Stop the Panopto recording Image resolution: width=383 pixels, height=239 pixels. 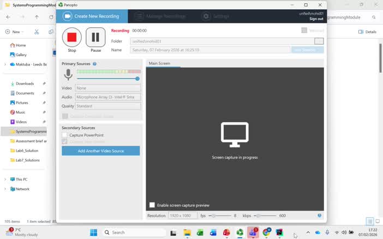[x=72, y=38]
